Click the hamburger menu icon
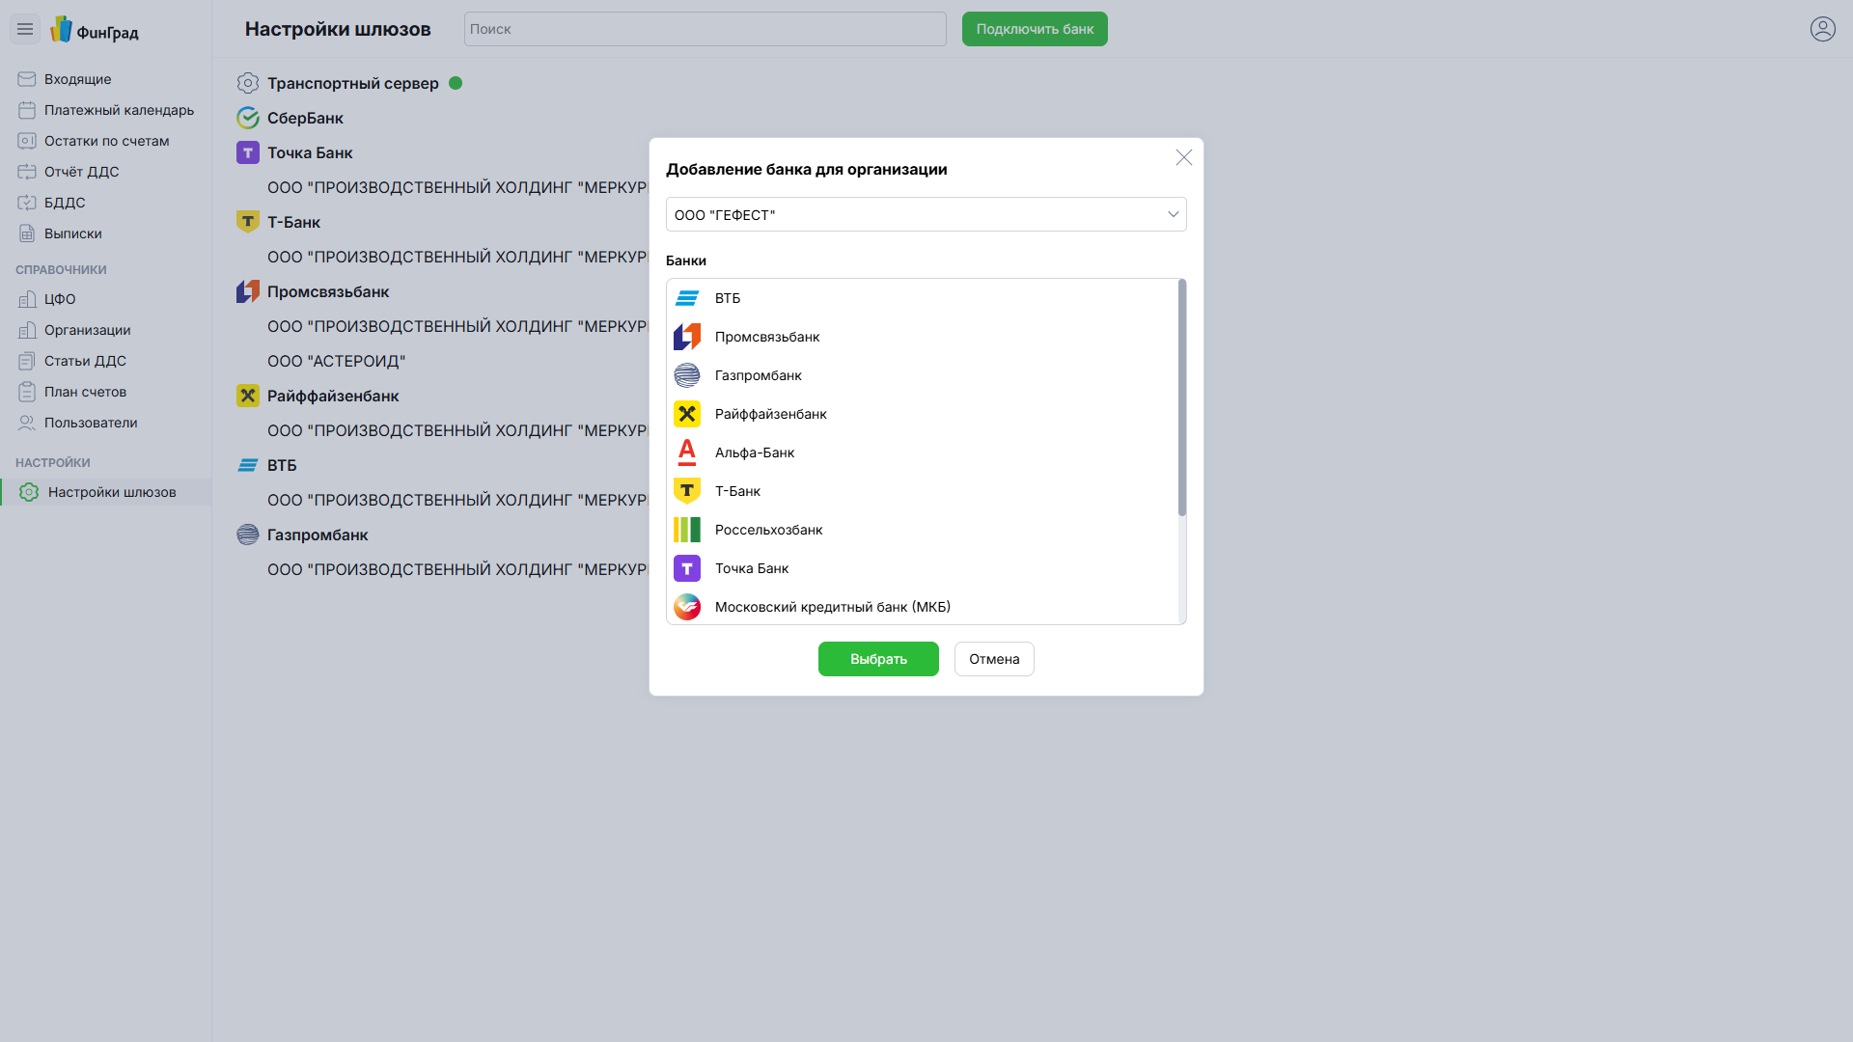 tap(25, 29)
